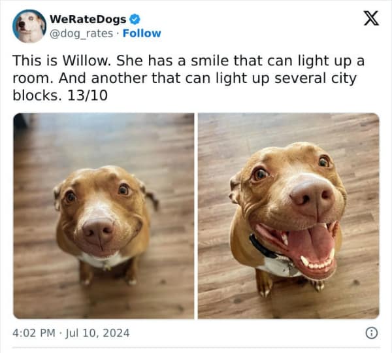Click the blue verified badge
Viewport: 392px width, 353px height.
point(135,19)
